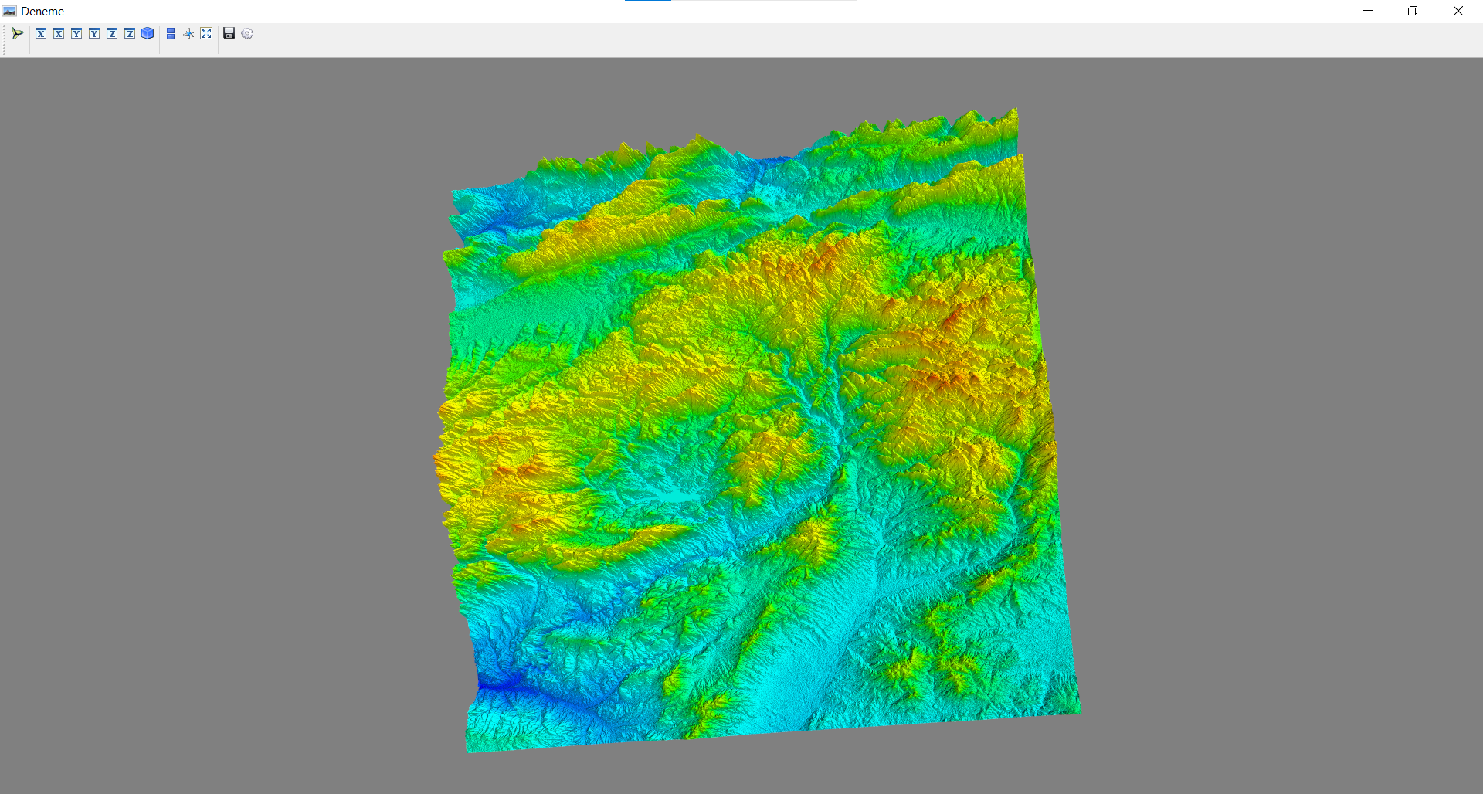Save the view with the floppy disk icon

point(229,33)
